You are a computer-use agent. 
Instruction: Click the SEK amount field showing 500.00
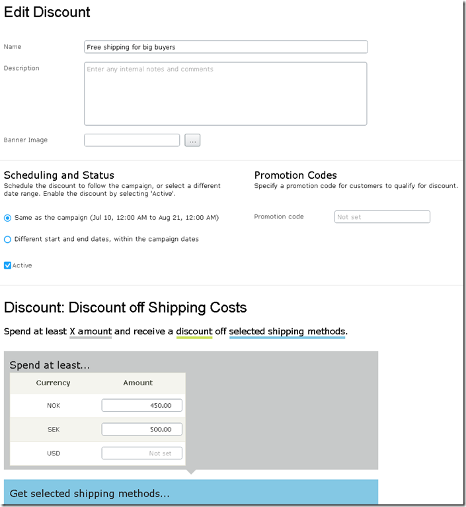[x=141, y=430]
